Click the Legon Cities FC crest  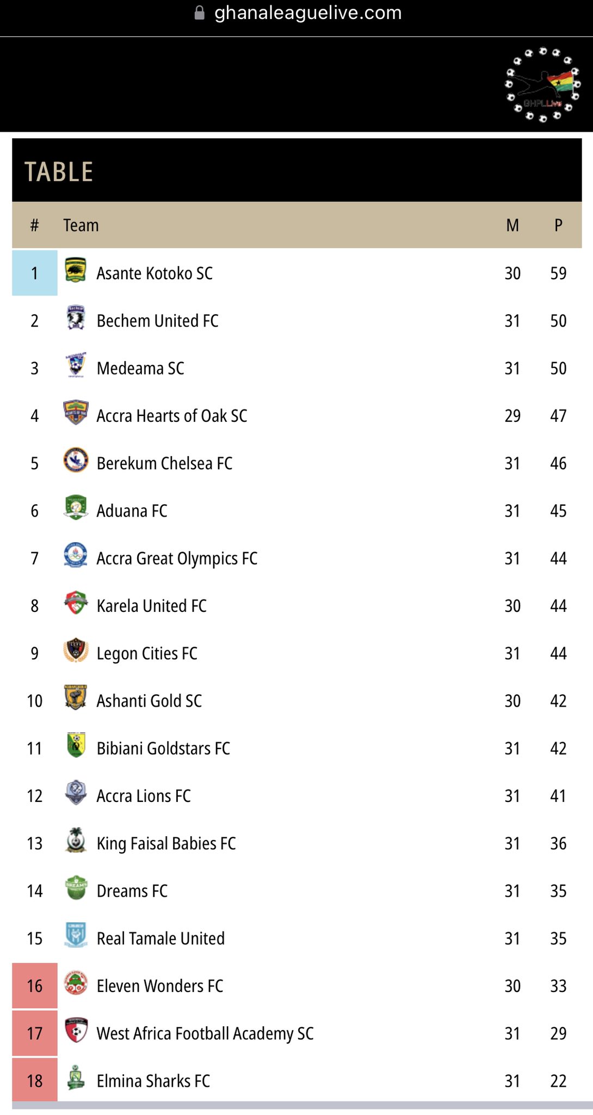point(76,650)
